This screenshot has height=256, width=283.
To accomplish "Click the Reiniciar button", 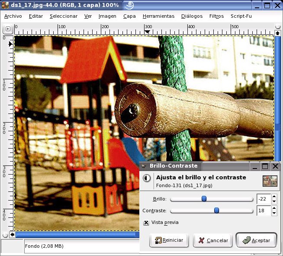I will 169,240.
